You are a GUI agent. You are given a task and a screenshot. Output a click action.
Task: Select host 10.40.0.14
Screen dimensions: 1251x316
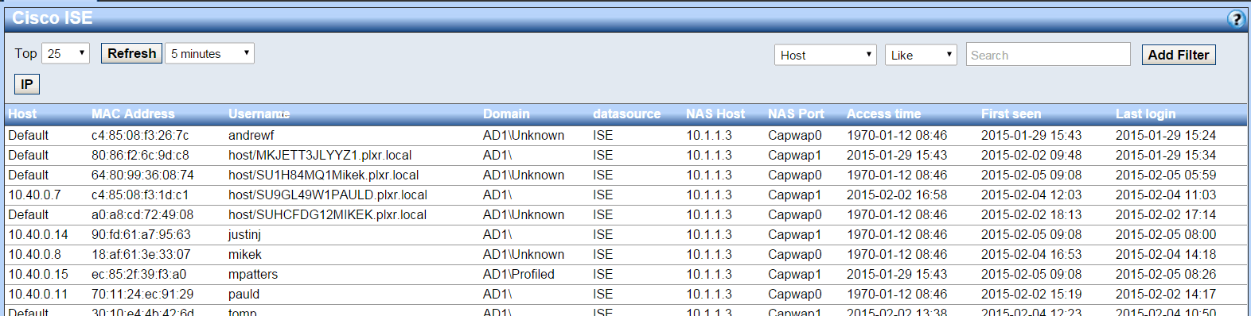pyautogui.click(x=38, y=234)
